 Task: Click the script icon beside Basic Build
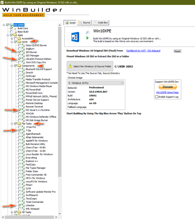(16, 32)
